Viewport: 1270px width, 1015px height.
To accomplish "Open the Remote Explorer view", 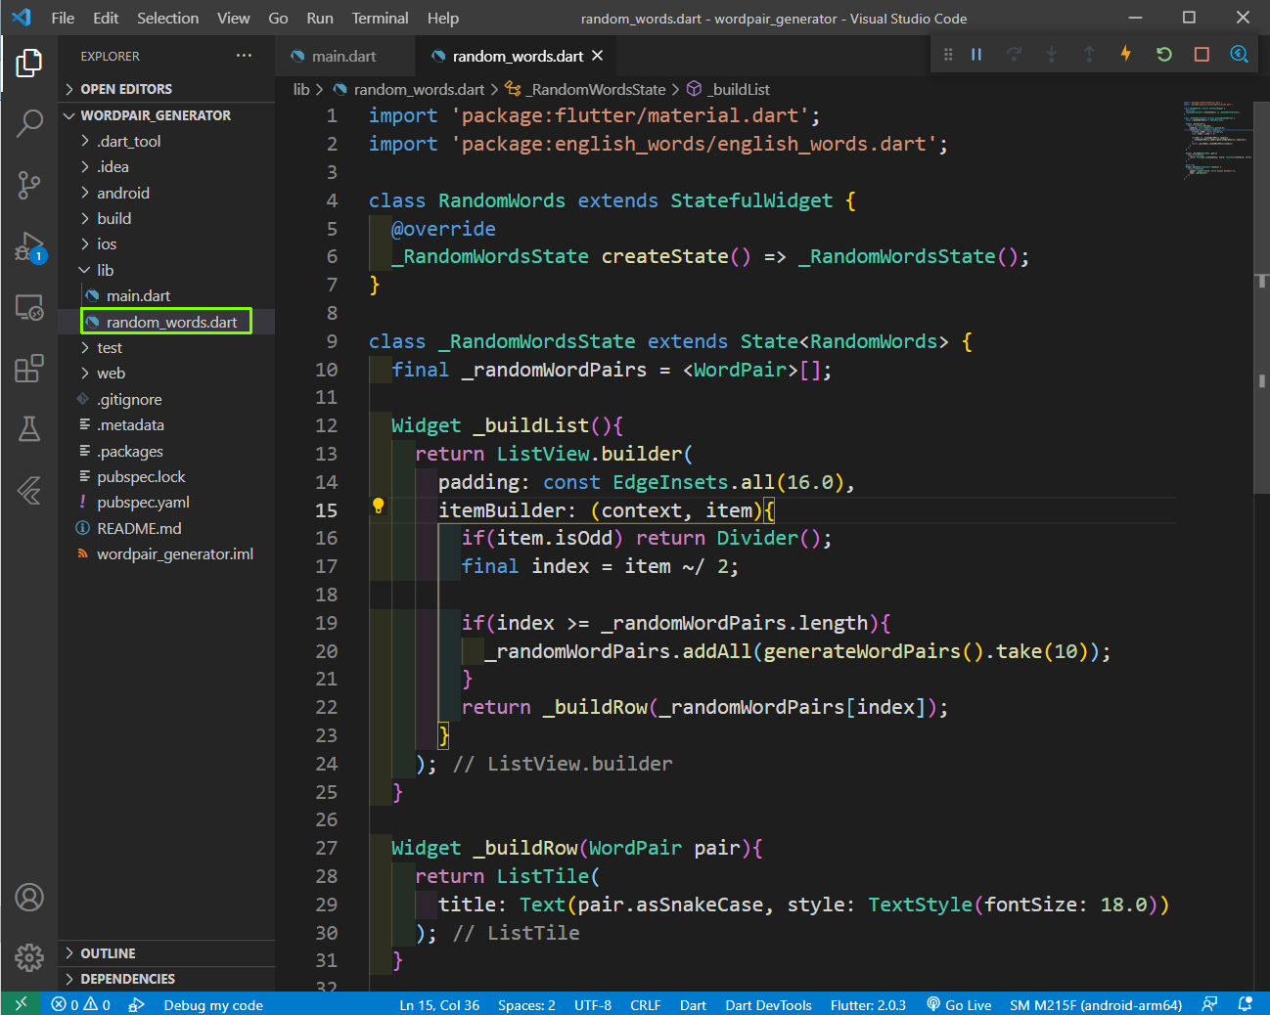I will click(29, 308).
